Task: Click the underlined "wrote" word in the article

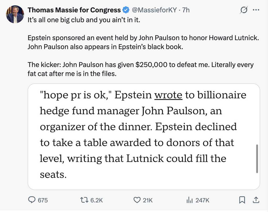Action: [x=168, y=95]
